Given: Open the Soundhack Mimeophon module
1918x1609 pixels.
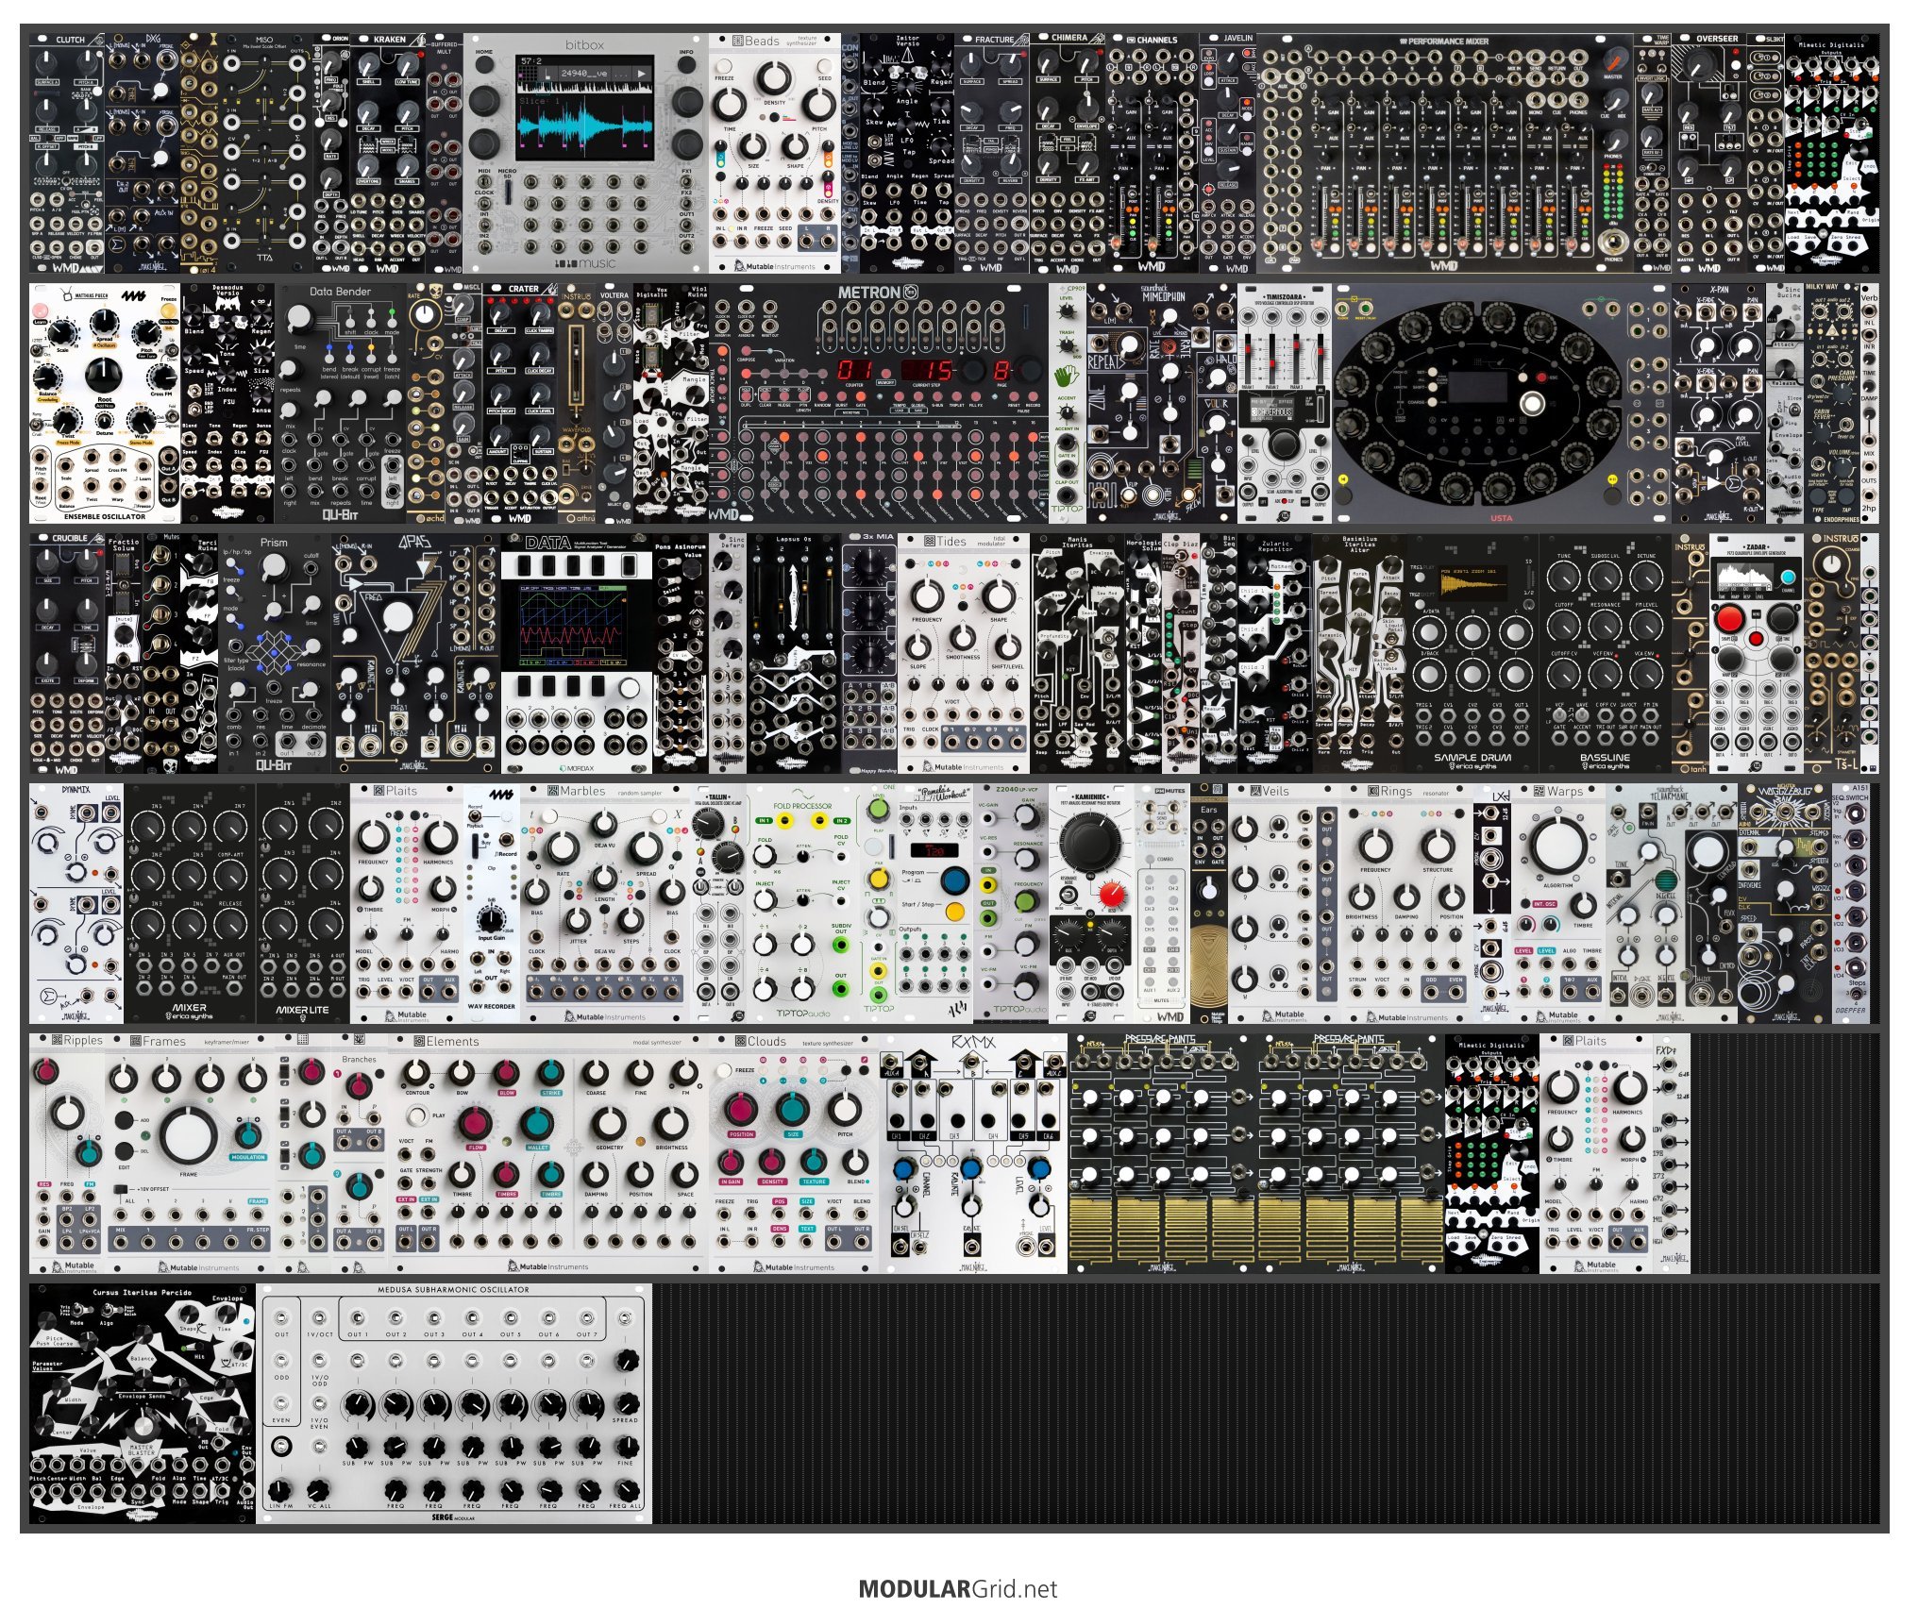Looking at the screenshot, I should coord(1162,403).
